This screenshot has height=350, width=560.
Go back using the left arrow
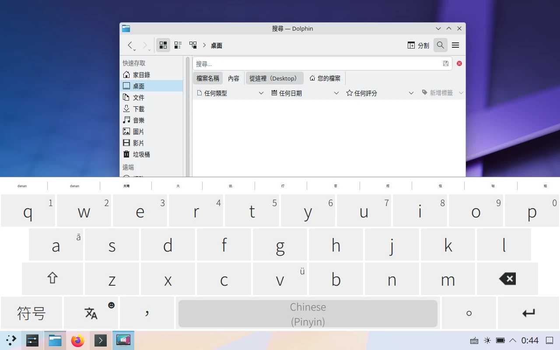130,45
